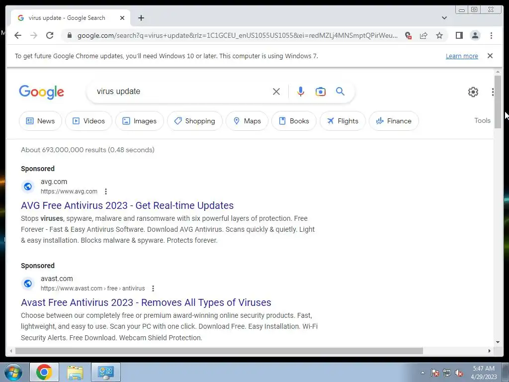Submit search with magnifier icon
The height and width of the screenshot is (382, 509).
pyautogui.click(x=340, y=92)
